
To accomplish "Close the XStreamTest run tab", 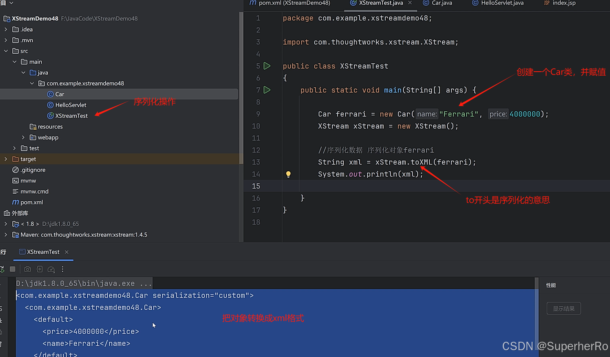I will (66, 252).
